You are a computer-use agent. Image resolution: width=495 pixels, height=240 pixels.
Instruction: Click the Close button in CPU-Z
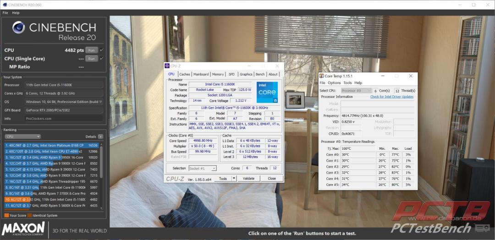(x=272, y=179)
